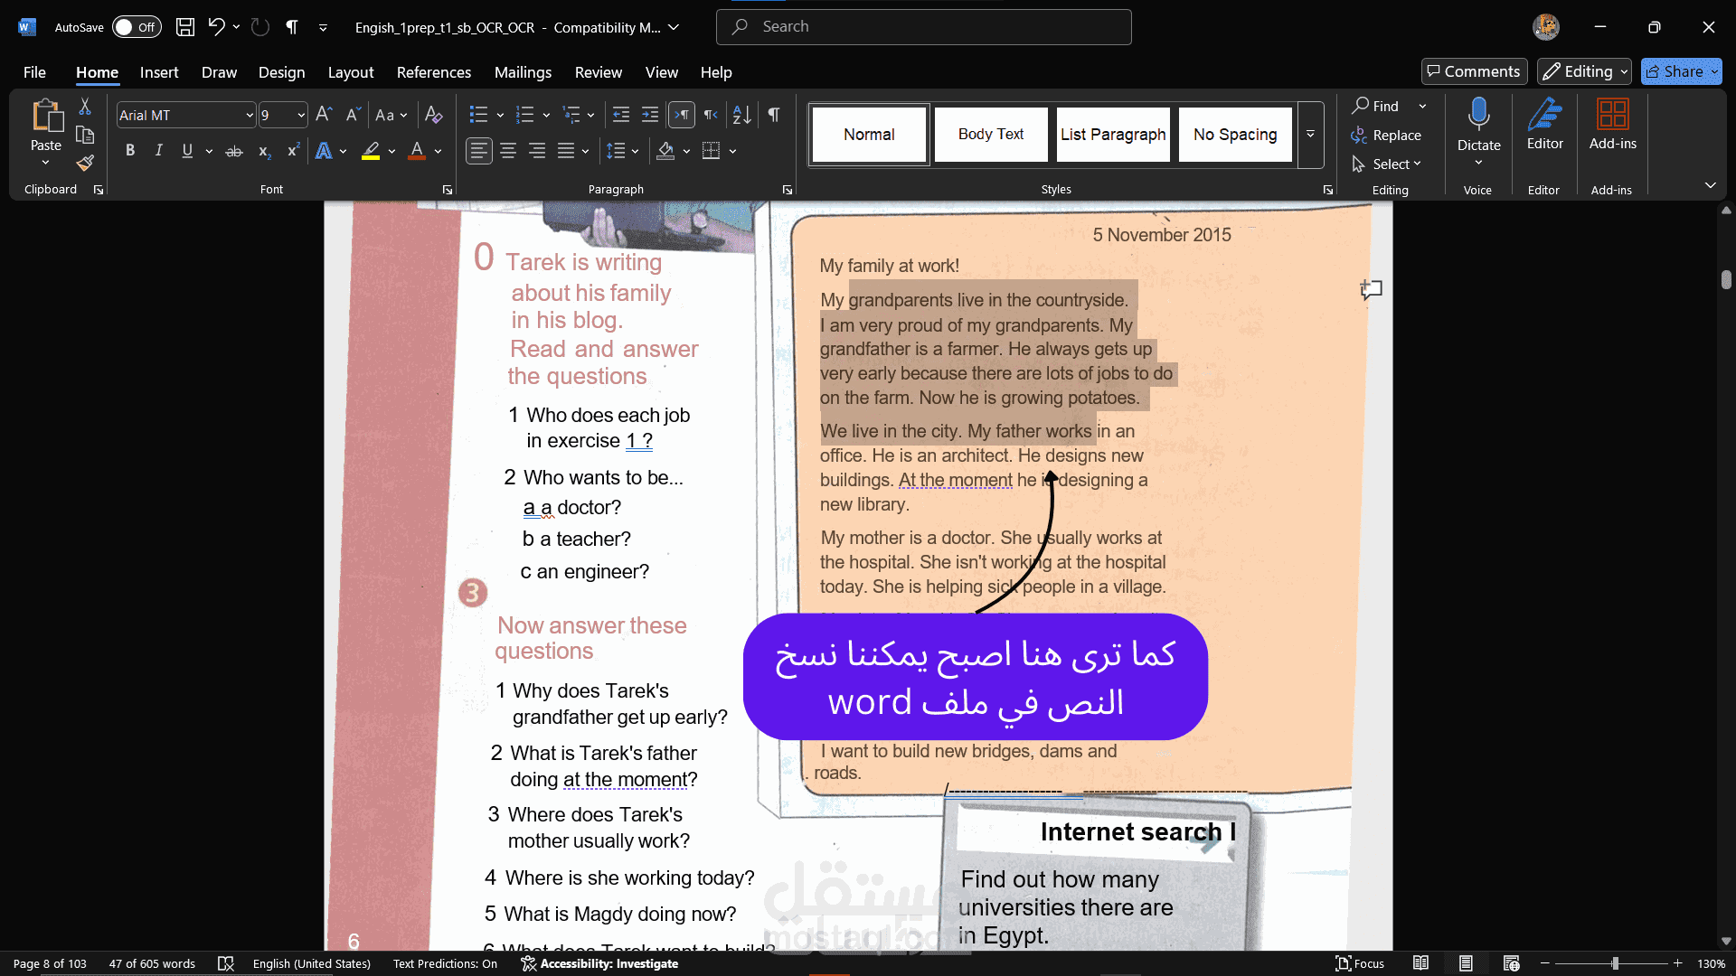Switch to the Layout tab
The height and width of the screenshot is (976, 1736).
point(350,72)
